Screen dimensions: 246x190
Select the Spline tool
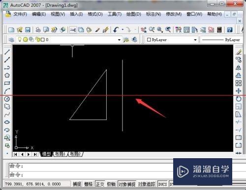pyautogui.click(x=7, y=115)
